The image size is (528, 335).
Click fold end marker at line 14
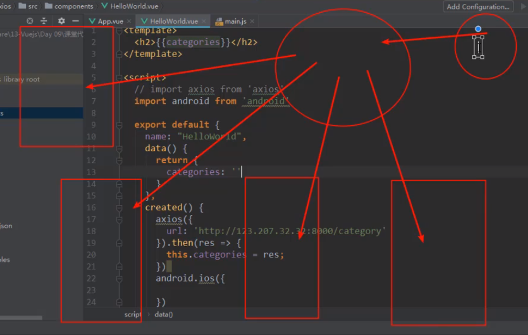coord(119,184)
